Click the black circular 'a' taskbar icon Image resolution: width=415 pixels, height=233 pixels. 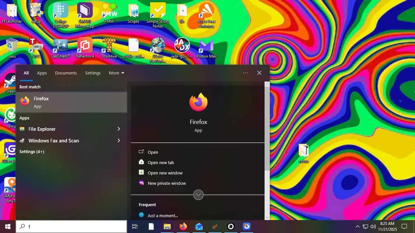pyautogui.click(x=231, y=227)
